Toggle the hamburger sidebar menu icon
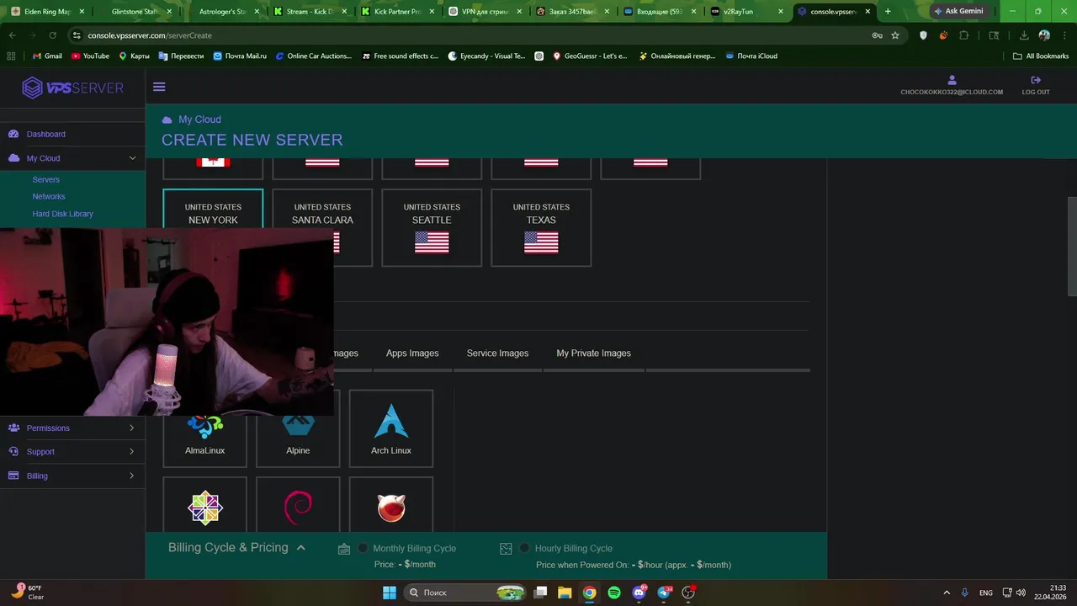Image resolution: width=1077 pixels, height=606 pixels. click(159, 87)
